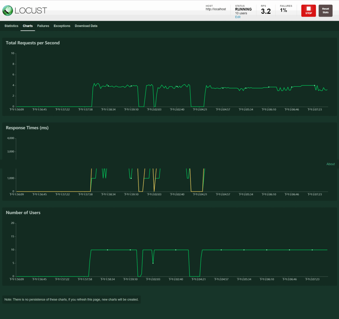Screen dimensions: 339x319
Task: Click the 下午1:58:34 data point in Number of Users
Action: (107, 250)
